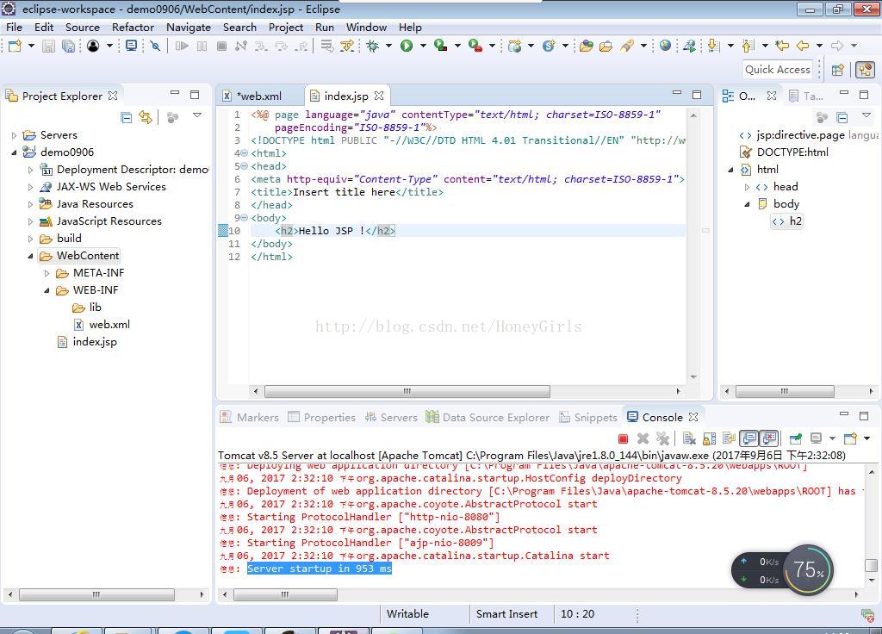Collapse the WEB-INF folder

(x=47, y=290)
